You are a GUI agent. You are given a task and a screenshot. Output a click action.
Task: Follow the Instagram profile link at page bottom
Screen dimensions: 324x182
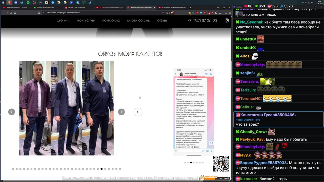130,178
